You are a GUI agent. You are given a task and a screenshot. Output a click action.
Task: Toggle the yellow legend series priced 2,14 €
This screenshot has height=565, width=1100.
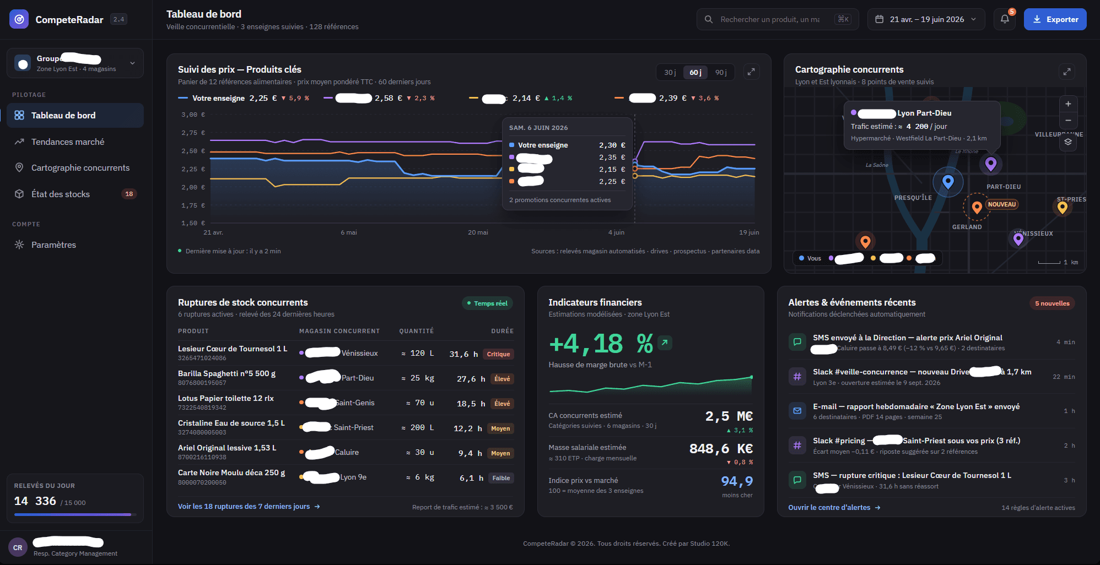tap(521, 98)
